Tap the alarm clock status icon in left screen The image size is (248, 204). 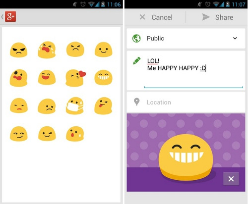coord(83,4)
